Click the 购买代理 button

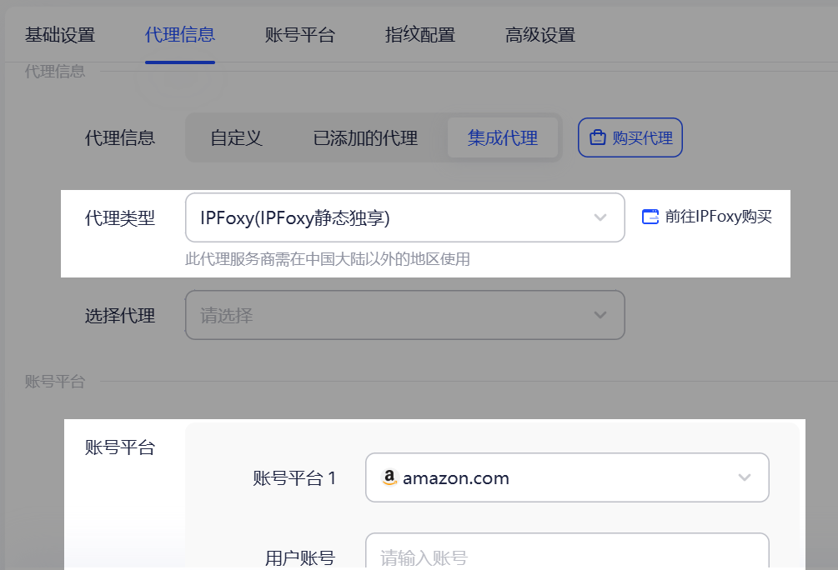pos(630,137)
